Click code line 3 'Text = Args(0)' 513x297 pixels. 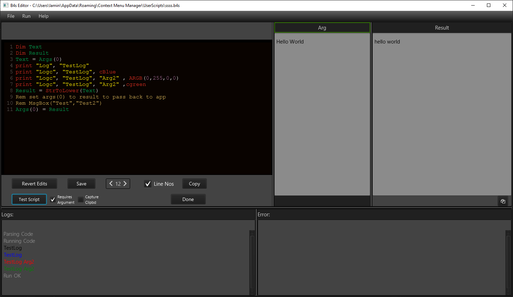[39, 59]
